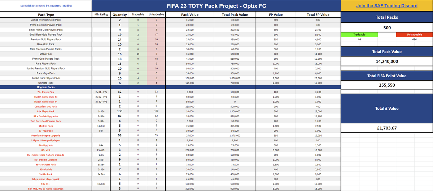This screenshot has width=433, height=191.
Task: Select the '1,300,000' total for 82+ Player Pack
Action: pos(235,112)
